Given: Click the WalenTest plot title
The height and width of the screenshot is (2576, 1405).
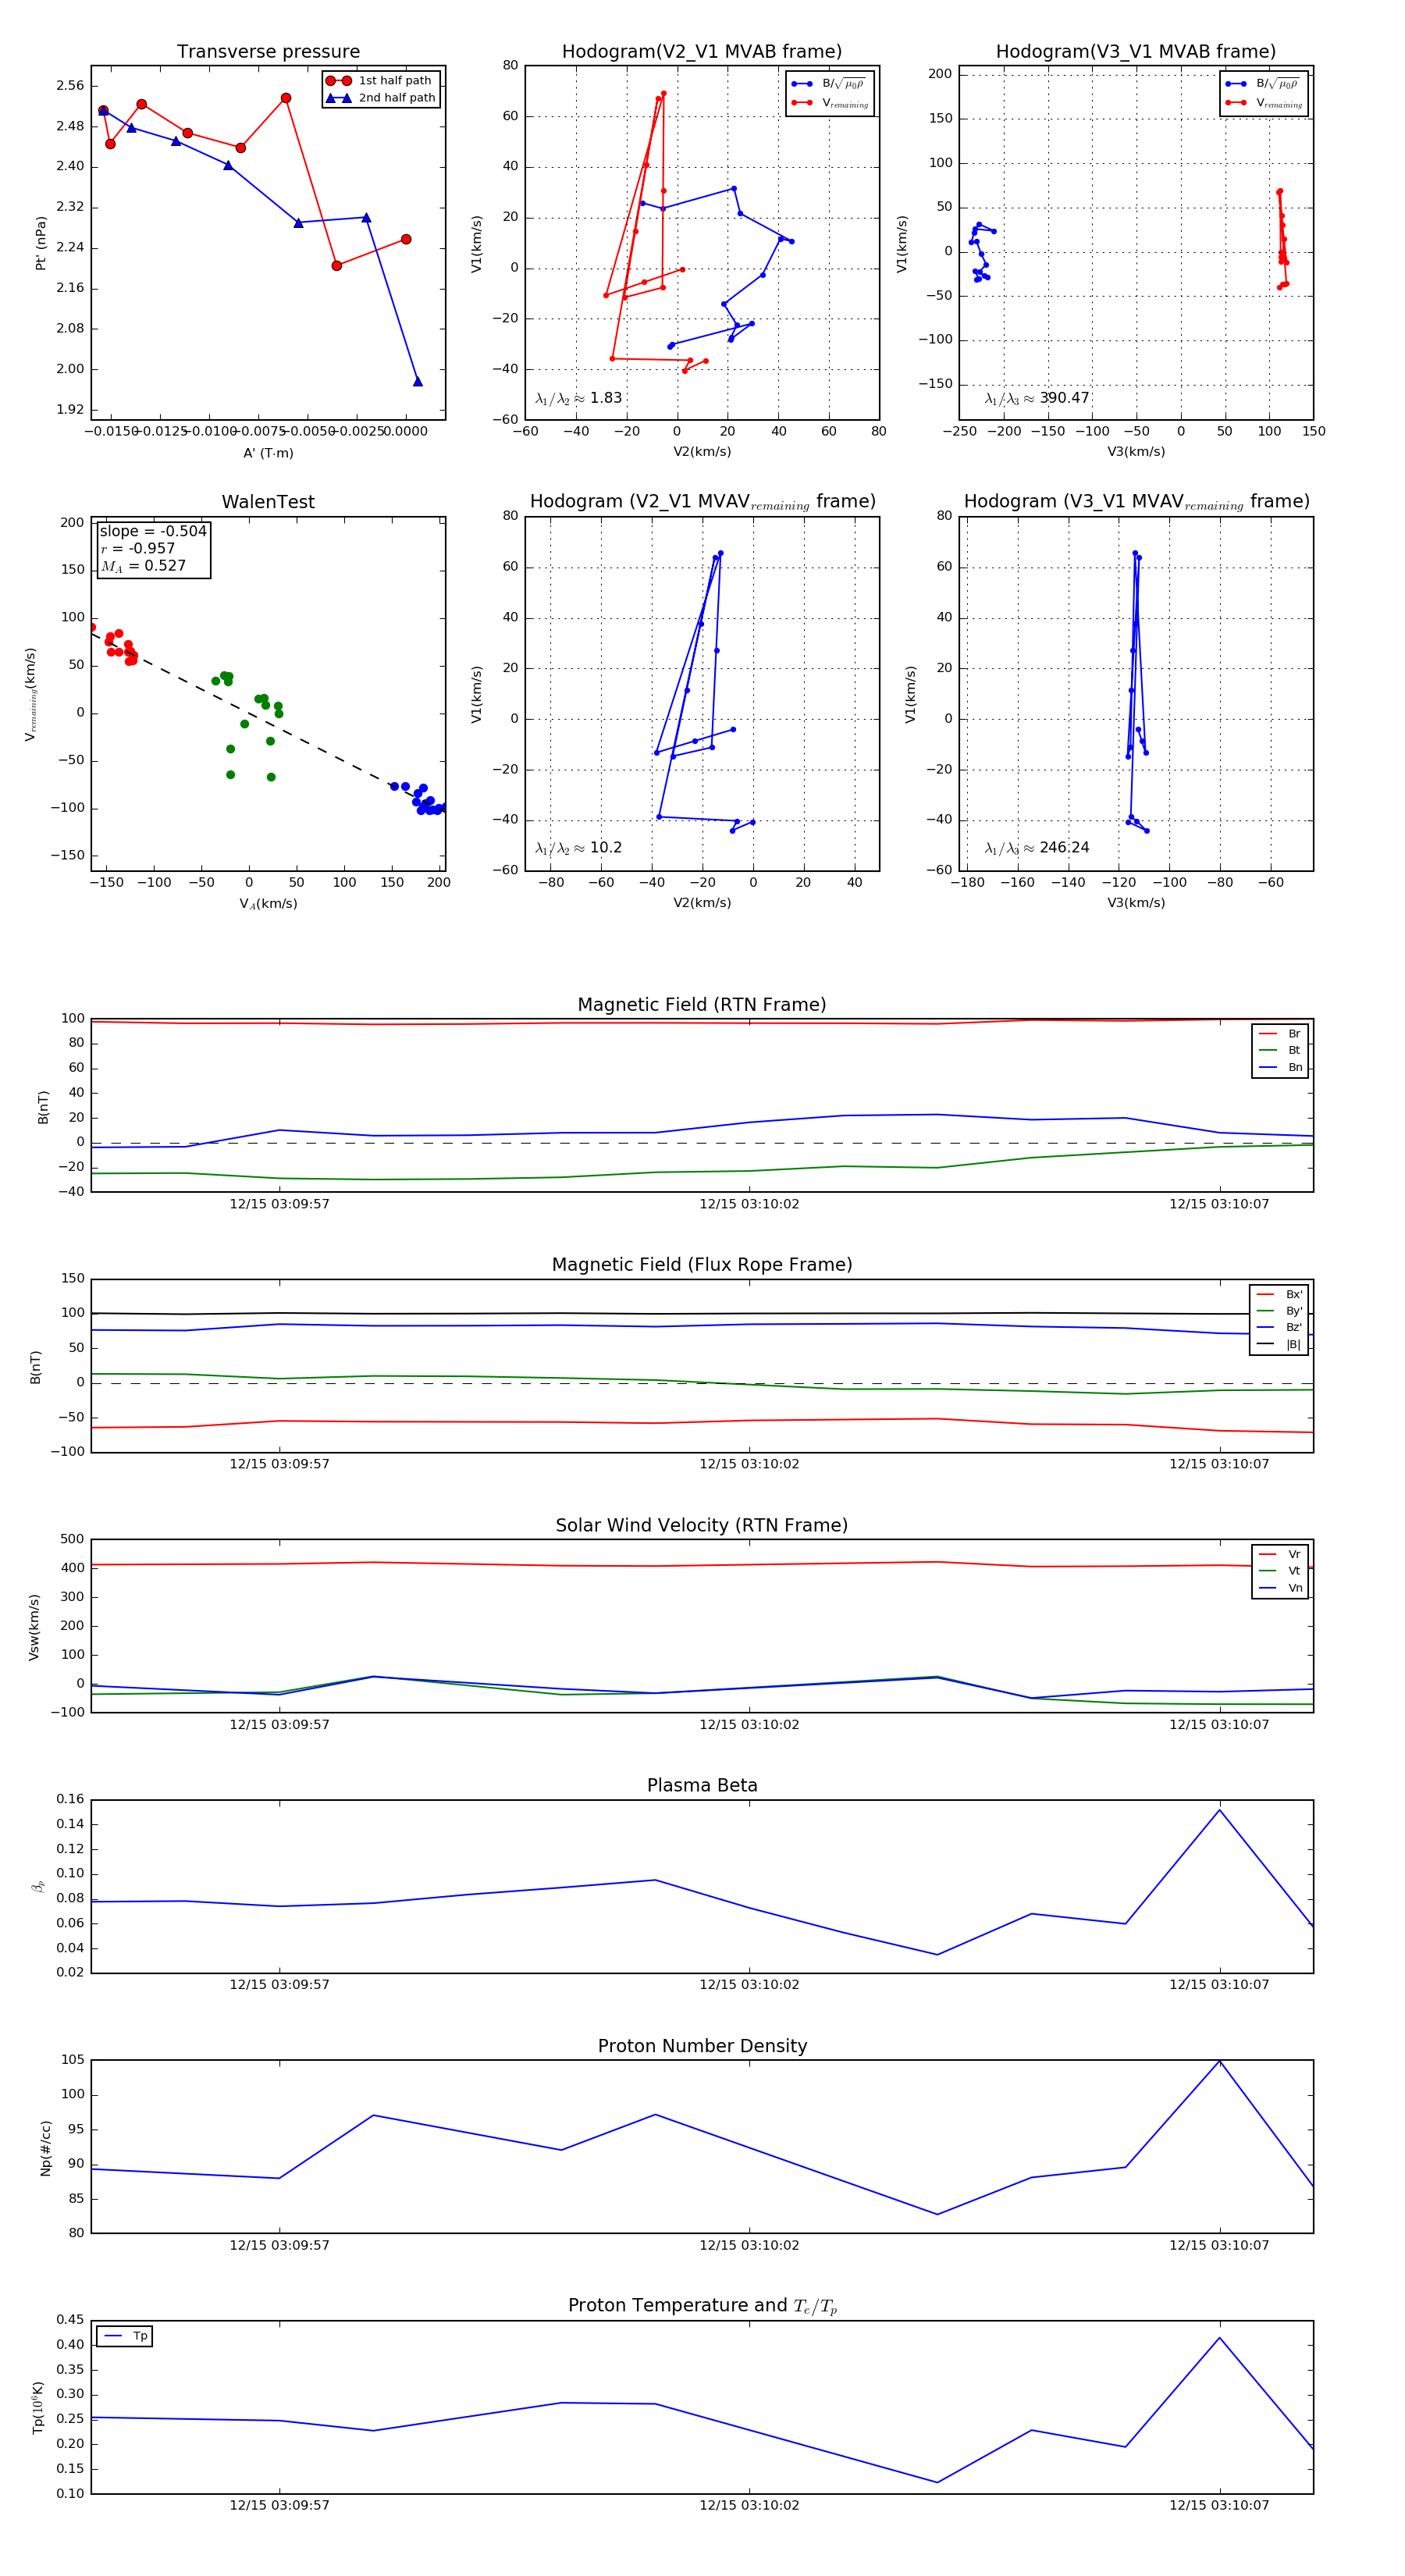Looking at the screenshot, I should click(x=268, y=502).
